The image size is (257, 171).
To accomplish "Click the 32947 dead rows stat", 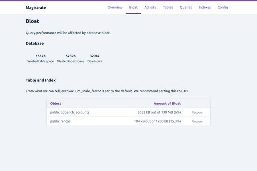I will tap(95, 56).
